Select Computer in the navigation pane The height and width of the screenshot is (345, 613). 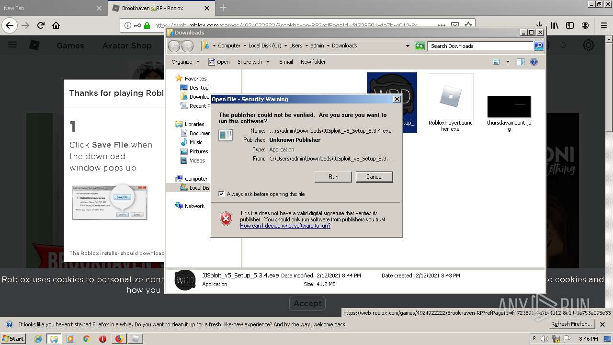point(196,179)
